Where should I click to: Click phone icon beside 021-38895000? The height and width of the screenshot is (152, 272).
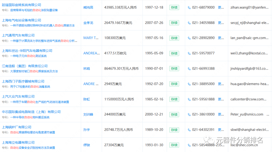pyautogui.click(x=189, y=84)
